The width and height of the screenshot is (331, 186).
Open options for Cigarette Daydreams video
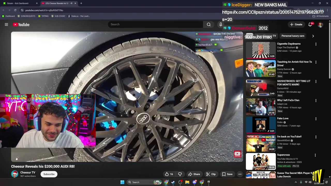pos(316,44)
